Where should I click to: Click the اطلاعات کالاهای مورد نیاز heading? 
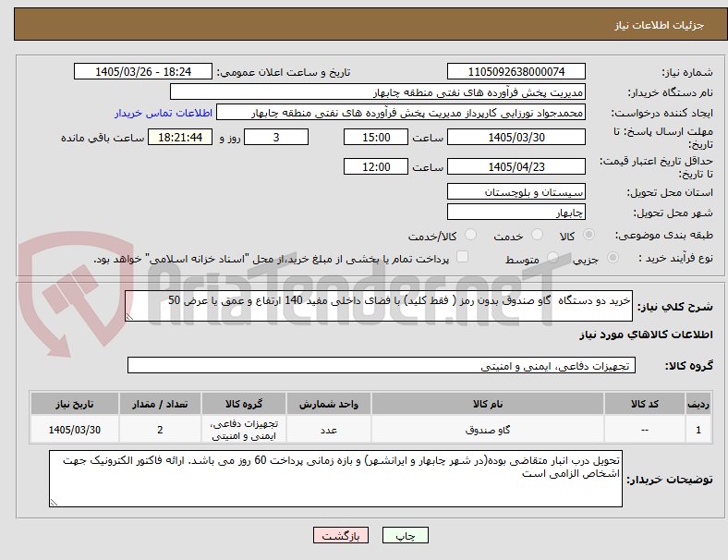(646, 335)
